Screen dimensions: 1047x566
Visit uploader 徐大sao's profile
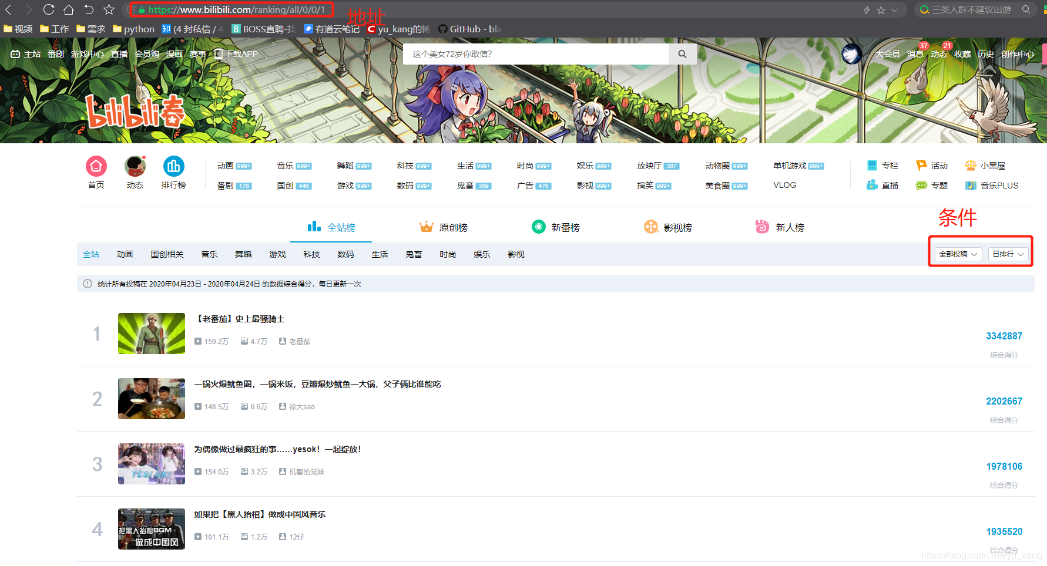click(x=301, y=406)
